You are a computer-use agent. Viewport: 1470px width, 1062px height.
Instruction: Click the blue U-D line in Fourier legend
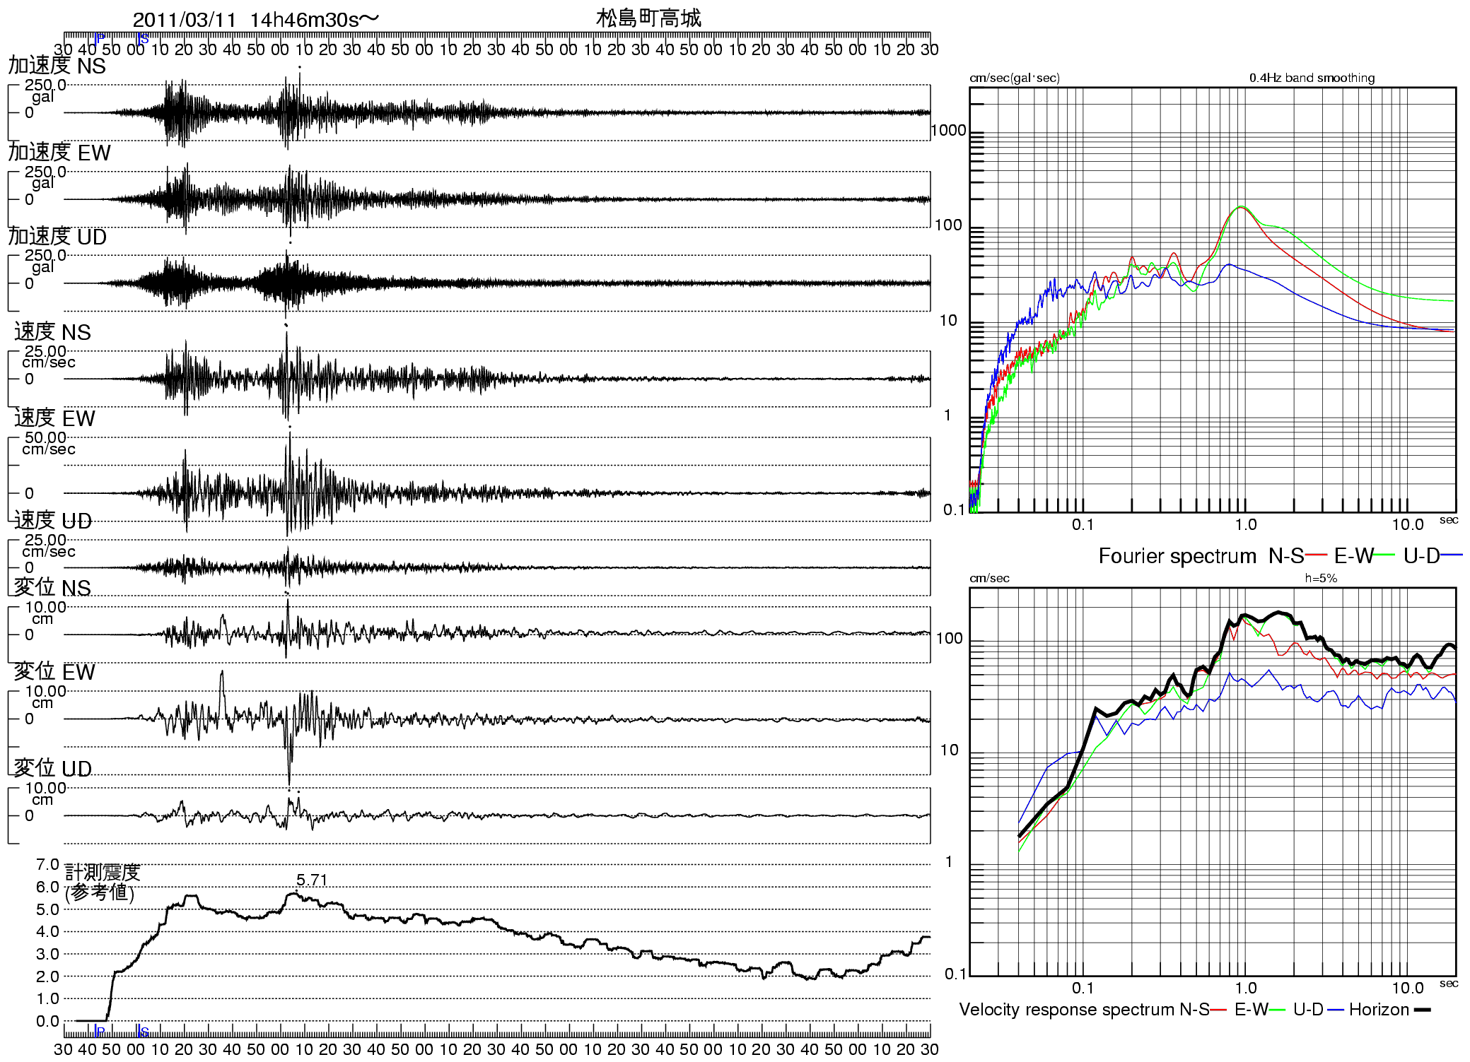click(1452, 555)
